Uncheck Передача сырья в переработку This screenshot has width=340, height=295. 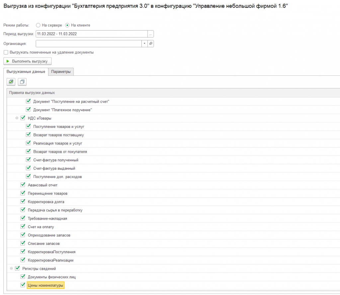[23, 210]
